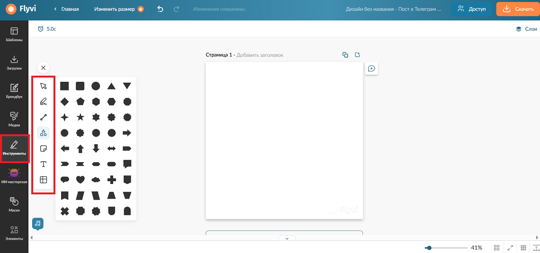540x253 pixels.
Task: Click the zoom slider handle
Action: click(x=429, y=247)
